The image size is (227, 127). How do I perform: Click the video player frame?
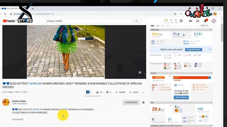coord(74,52)
